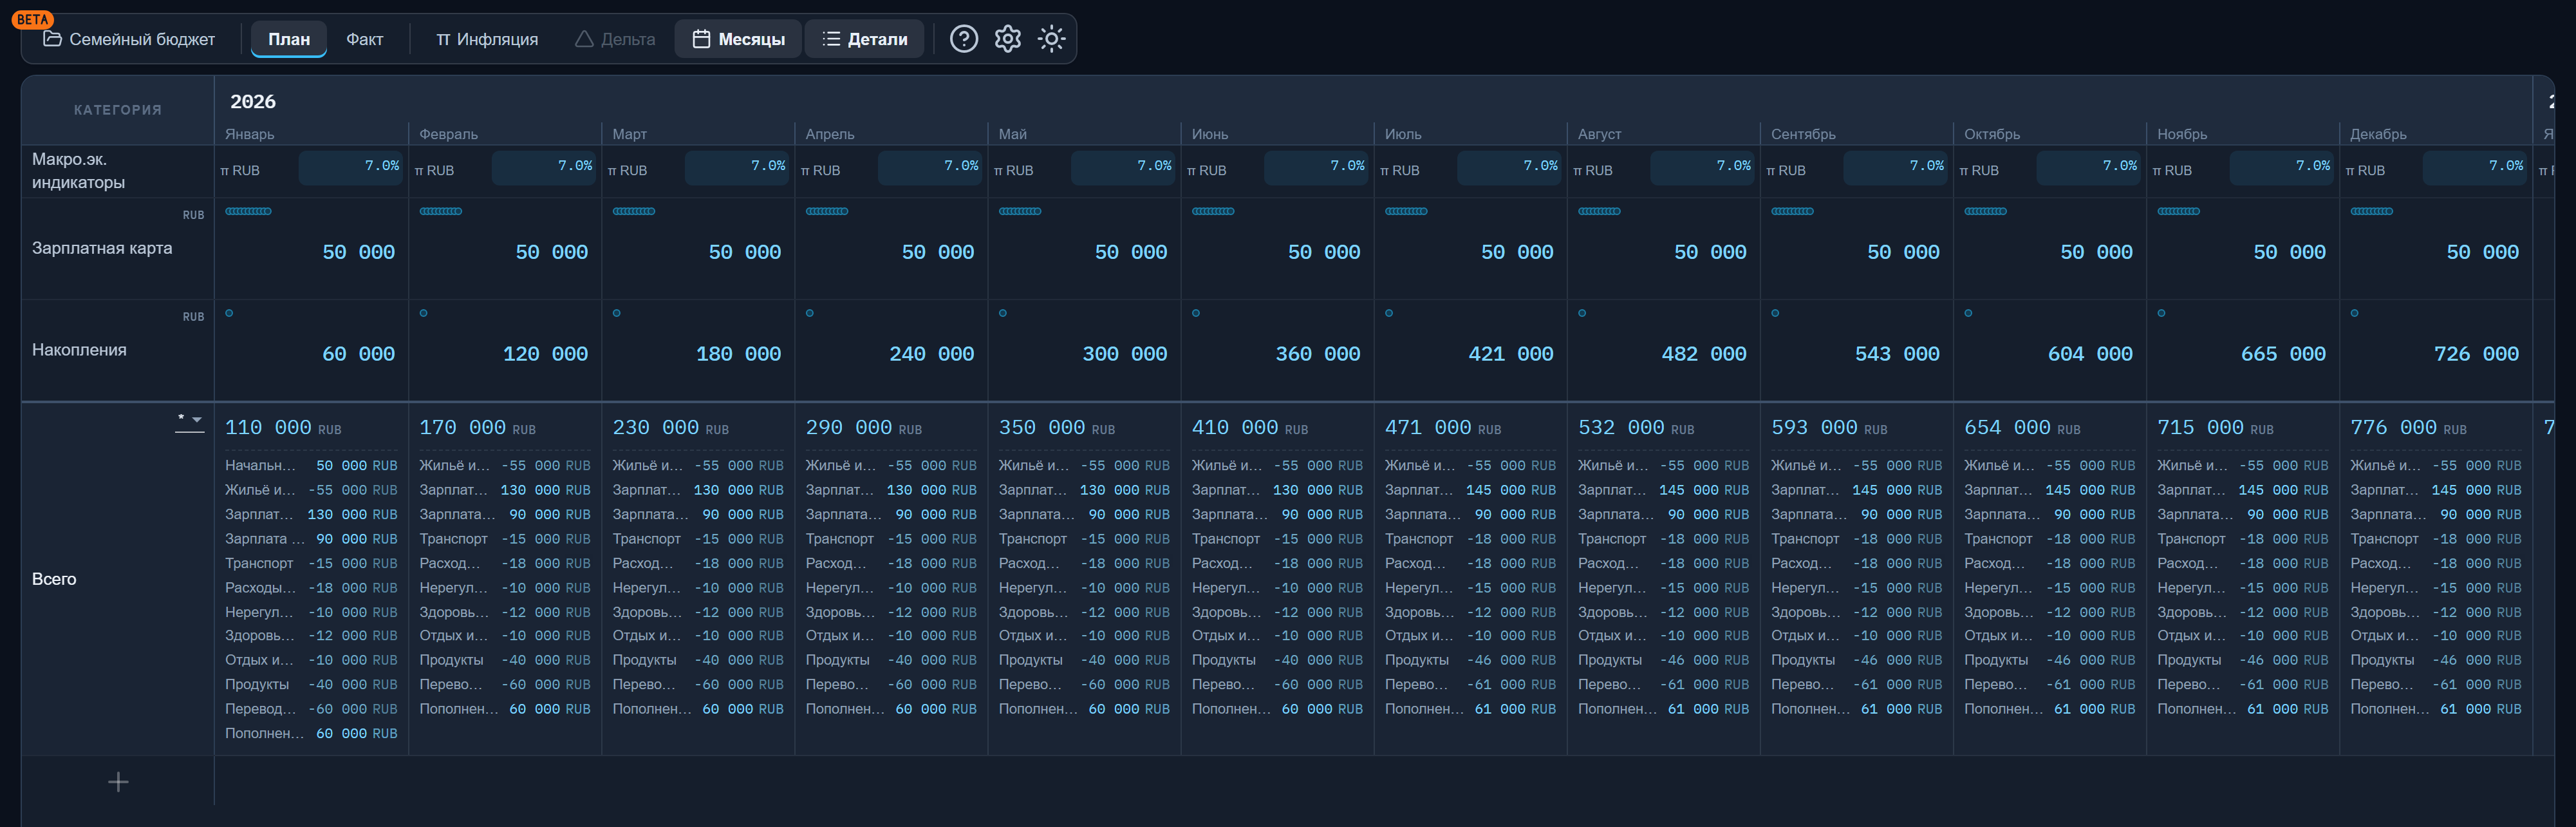Select the Зарплатная карта category row label
Screen dimensions: 2576x827
[102, 249]
